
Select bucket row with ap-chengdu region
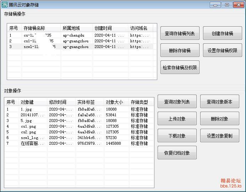[80, 35]
